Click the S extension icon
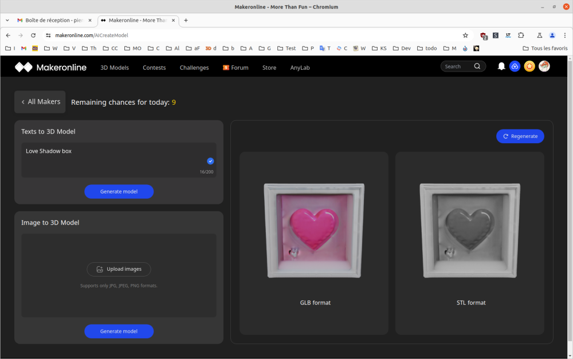 click(496, 35)
